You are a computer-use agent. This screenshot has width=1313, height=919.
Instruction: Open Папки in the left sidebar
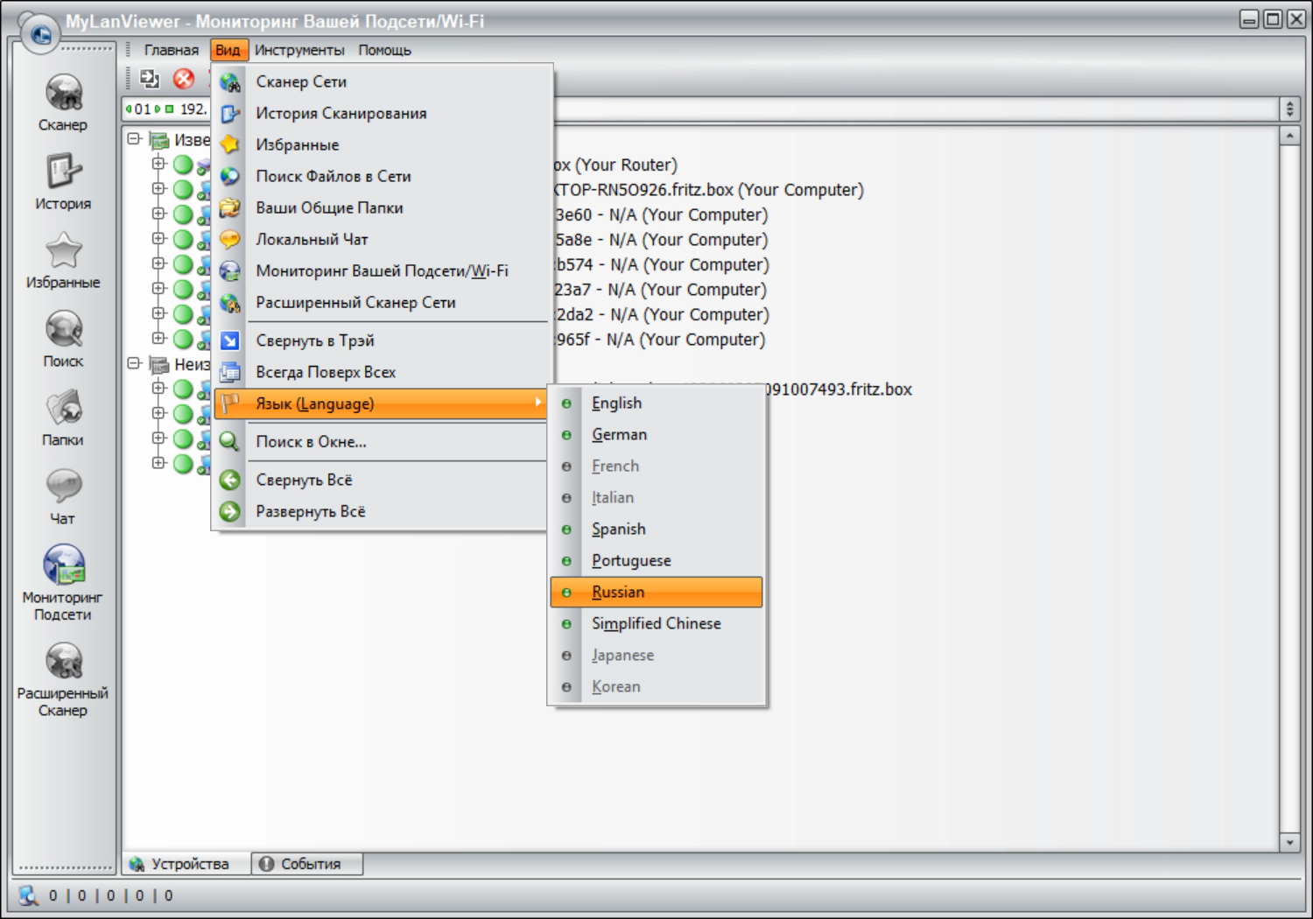[x=63, y=409]
